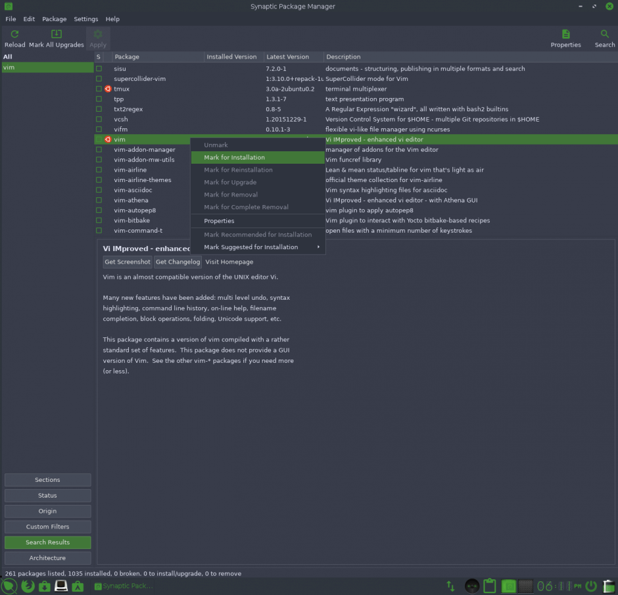Viewport: 618px width, 595px height.
Task: Toggle the status checkbox for the sisu package
Action: click(x=99, y=68)
